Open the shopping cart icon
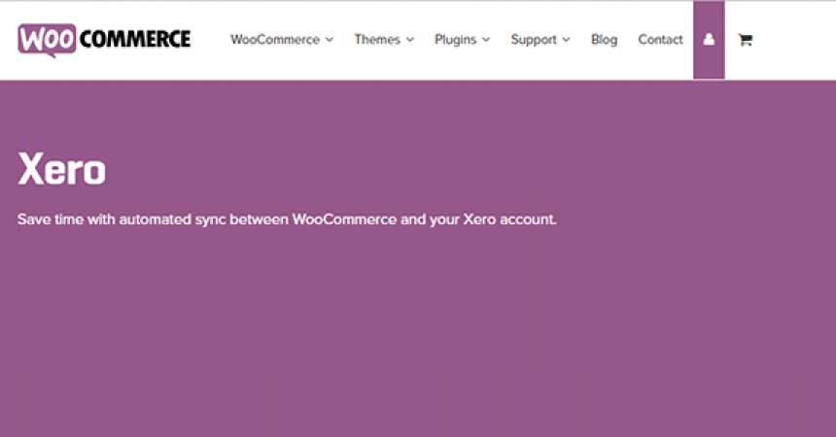 [746, 40]
